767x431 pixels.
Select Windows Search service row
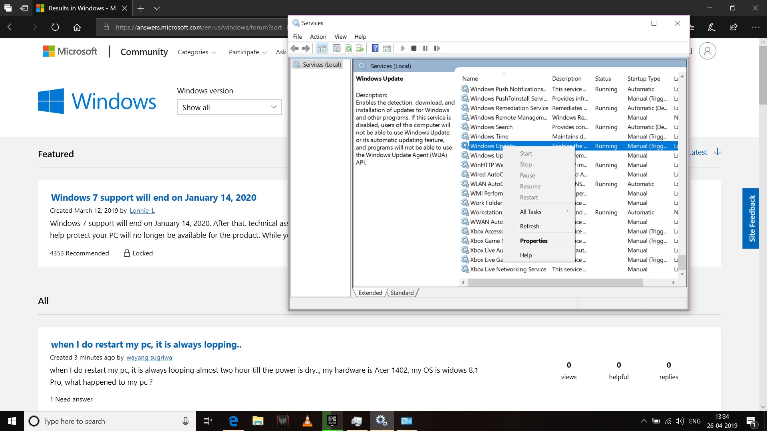click(569, 127)
